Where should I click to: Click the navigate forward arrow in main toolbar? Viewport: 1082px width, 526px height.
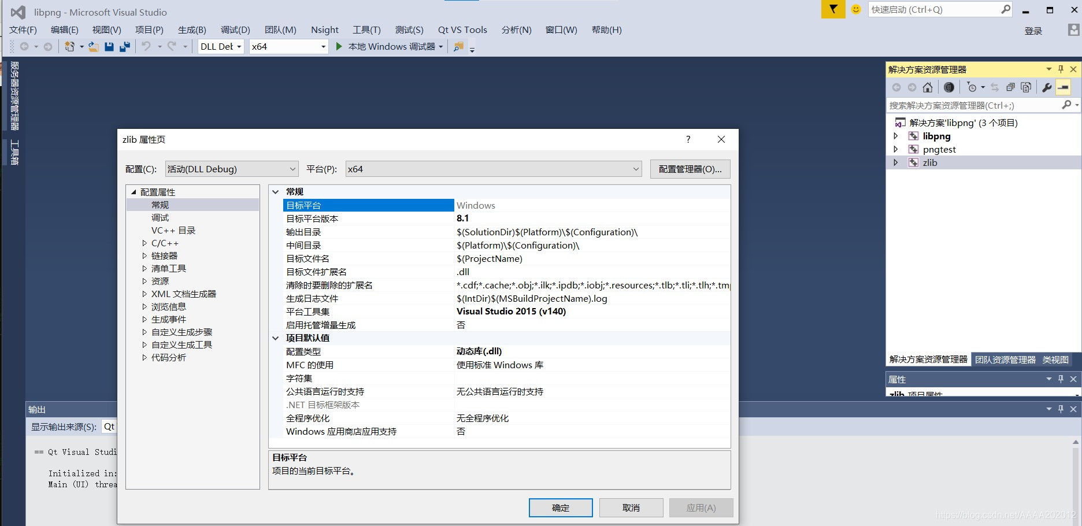point(48,47)
